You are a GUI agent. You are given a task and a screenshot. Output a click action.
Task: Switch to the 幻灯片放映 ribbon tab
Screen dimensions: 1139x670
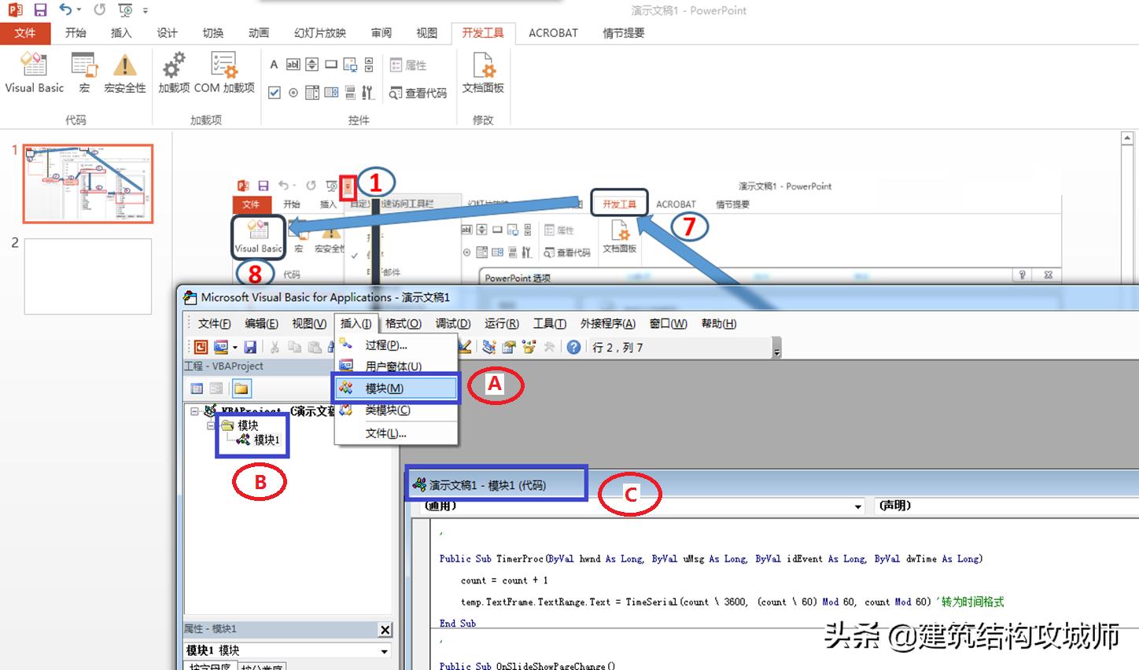[x=320, y=33]
